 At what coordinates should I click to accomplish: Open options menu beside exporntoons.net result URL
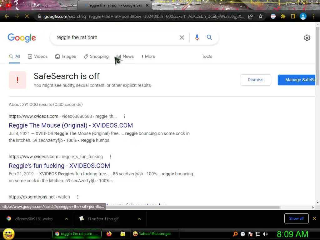78,197
